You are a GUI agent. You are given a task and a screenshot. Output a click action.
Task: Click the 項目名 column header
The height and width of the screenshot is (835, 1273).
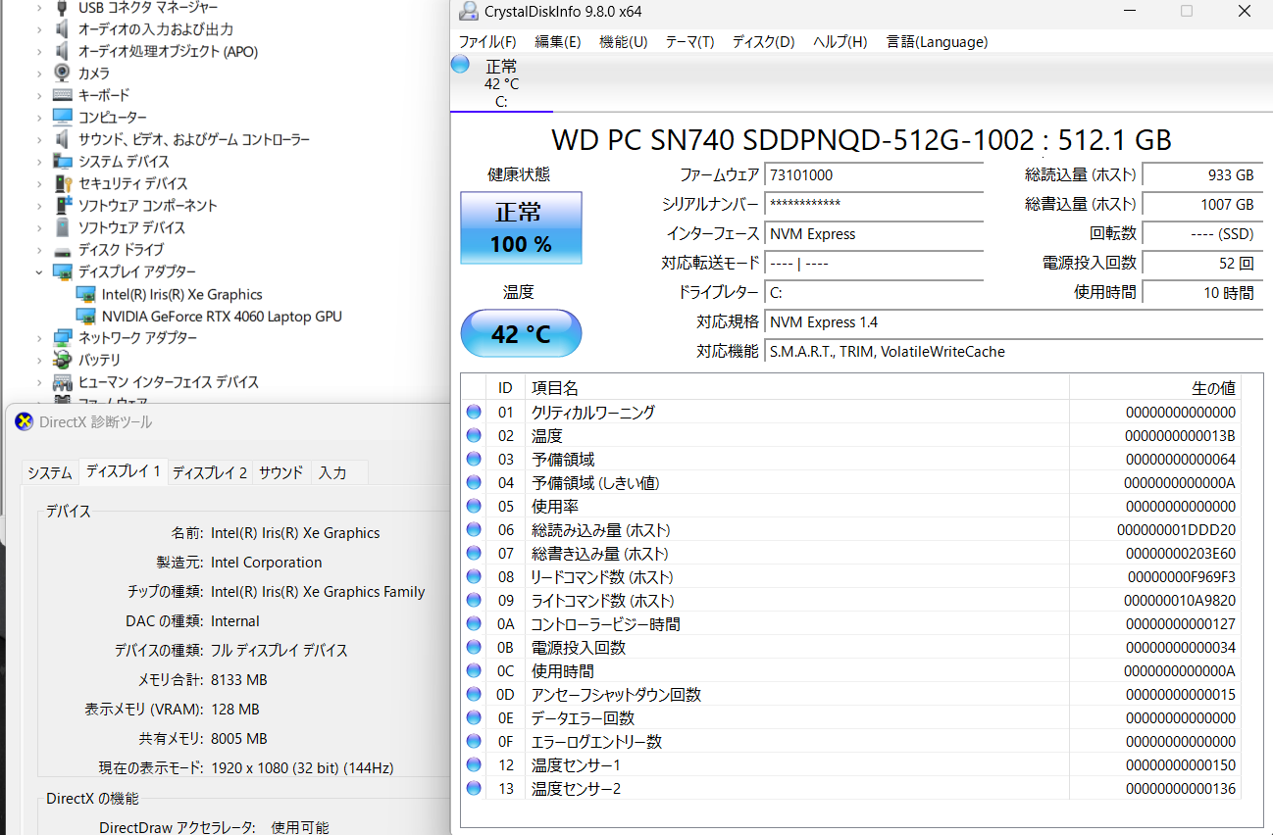click(x=796, y=388)
